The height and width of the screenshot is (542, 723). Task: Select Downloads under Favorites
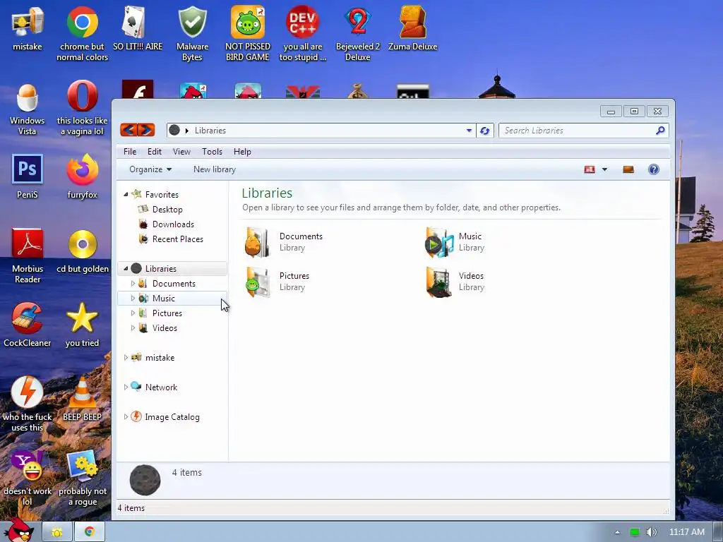(173, 224)
